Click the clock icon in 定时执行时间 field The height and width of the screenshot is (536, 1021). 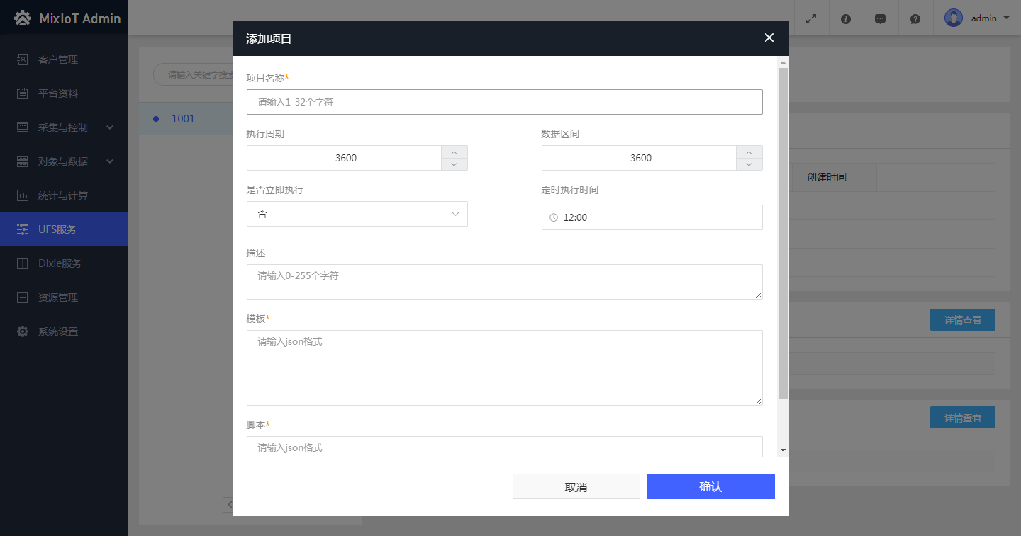554,217
